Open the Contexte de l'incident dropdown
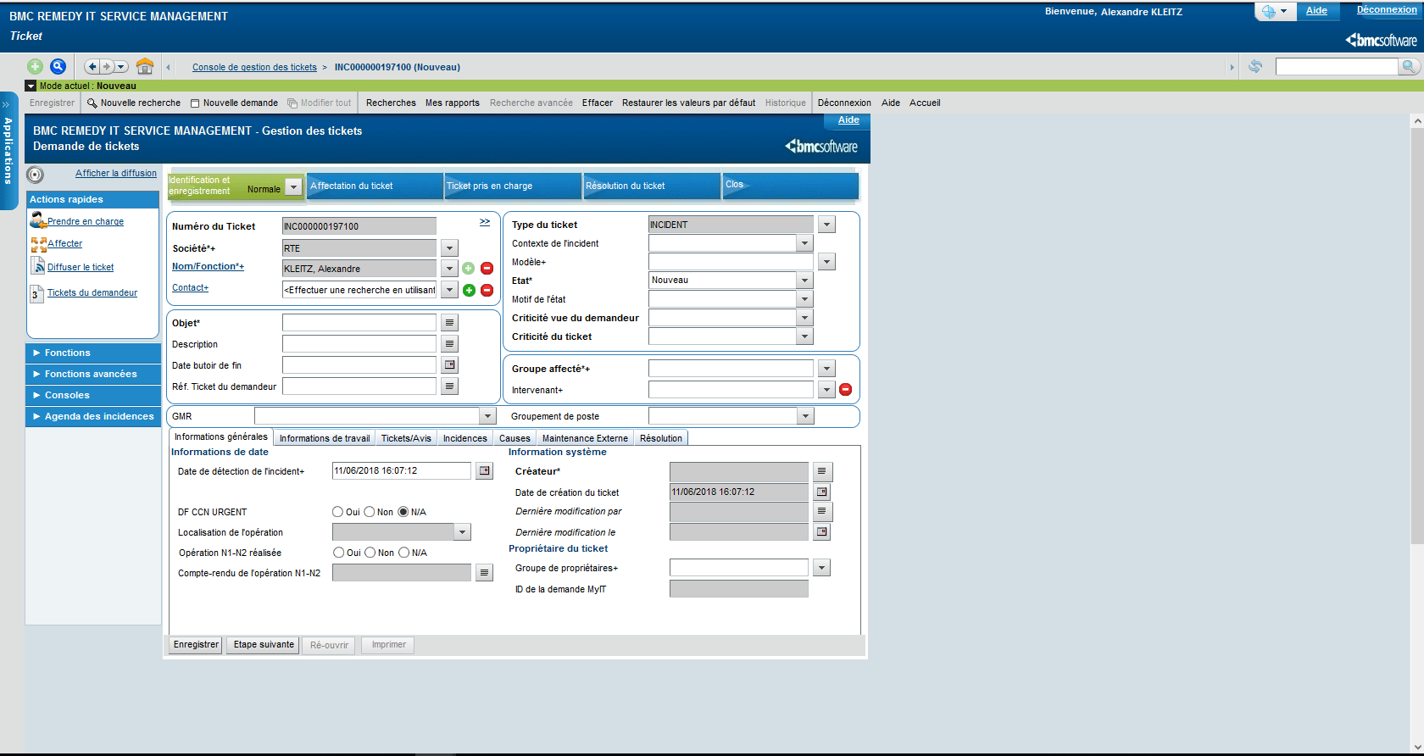The height and width of the screenshot is (756, 1424). tap(805, 243)
